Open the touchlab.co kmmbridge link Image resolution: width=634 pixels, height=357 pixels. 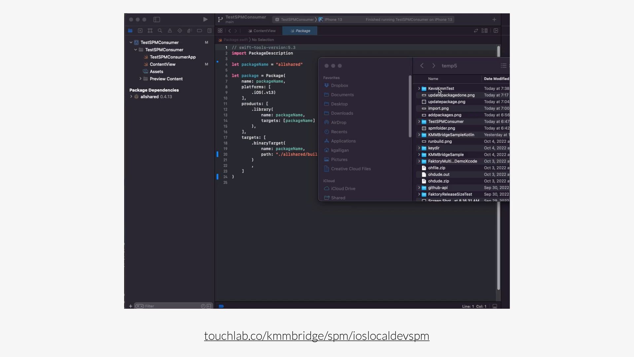pyautogui.click(x=316, y=336)
